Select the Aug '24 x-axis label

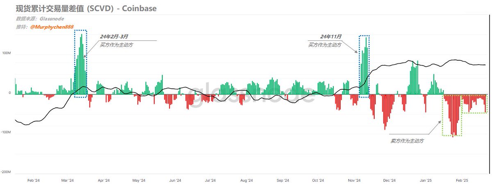(246, 180)
